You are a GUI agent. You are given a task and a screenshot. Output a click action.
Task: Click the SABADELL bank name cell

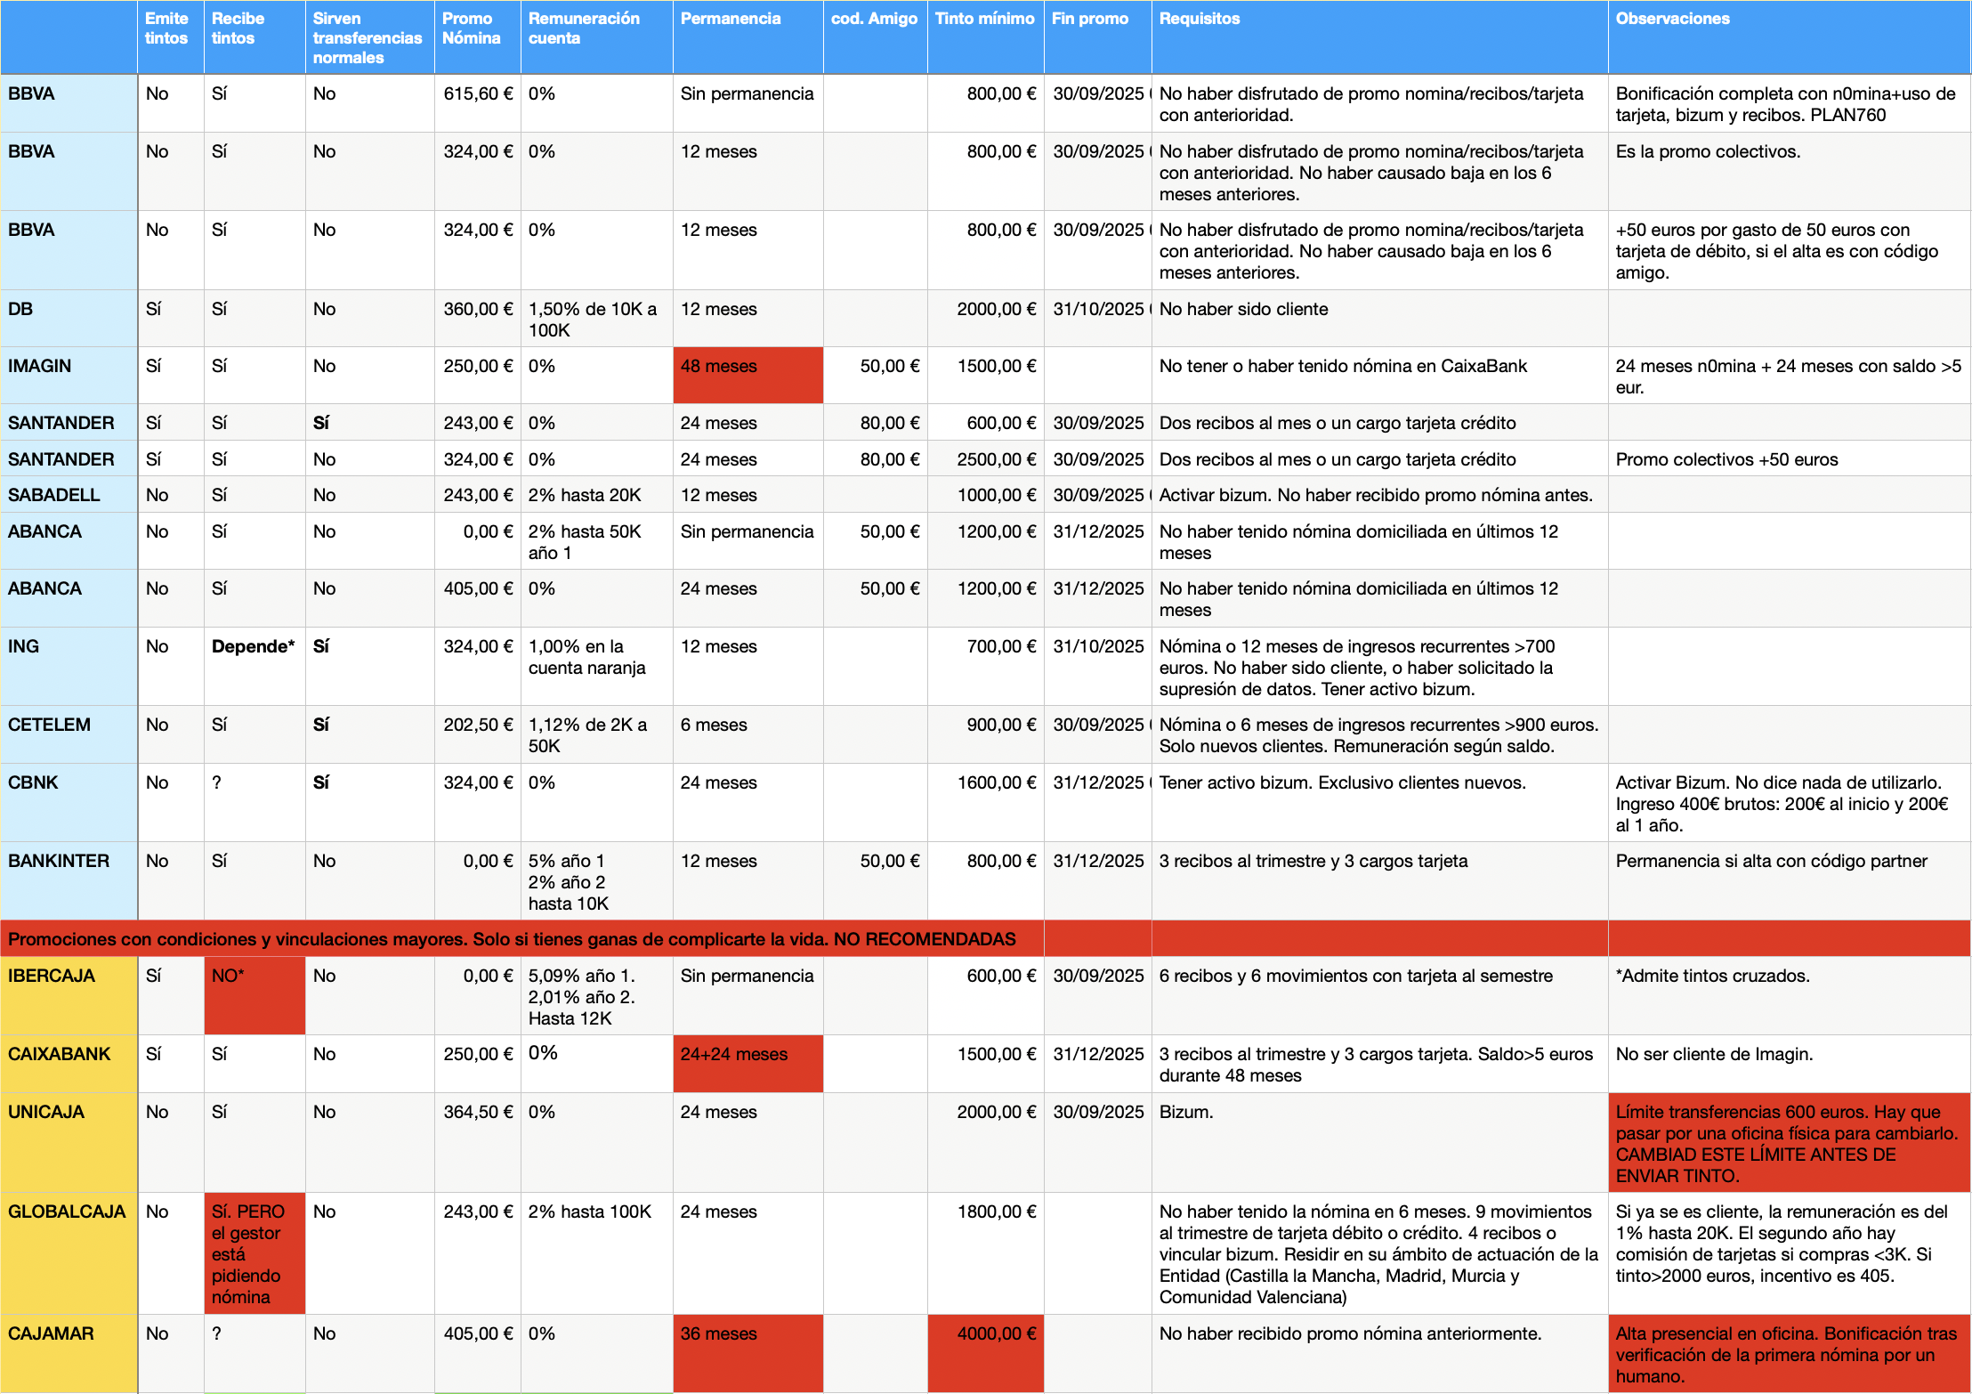point(69,494)
